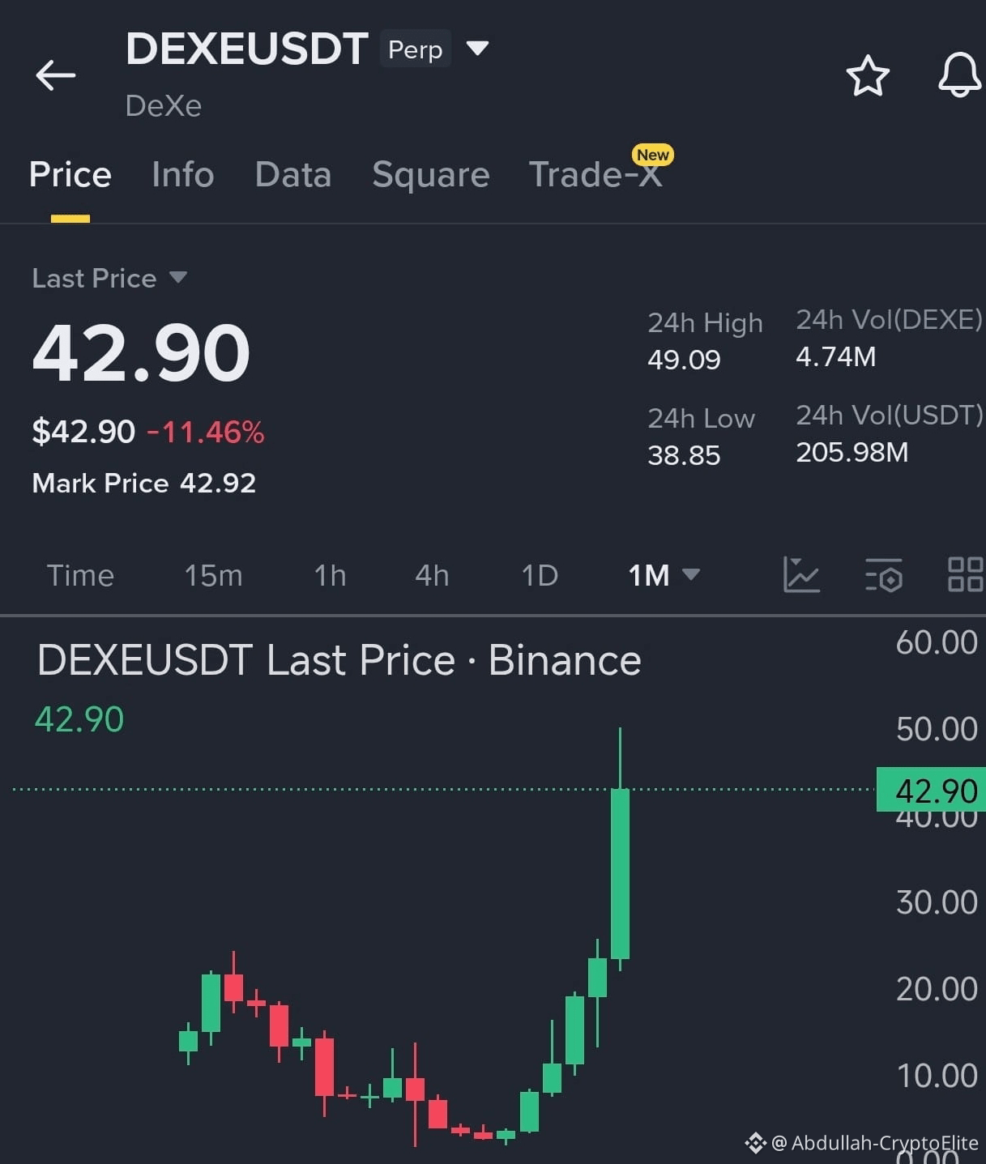
Task: Click the Binance watermark logo
Action: (x=755, y=1143)
